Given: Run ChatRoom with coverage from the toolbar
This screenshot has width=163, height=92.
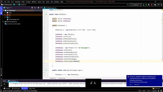Looking at the screenshot, I should coord(149,5).
